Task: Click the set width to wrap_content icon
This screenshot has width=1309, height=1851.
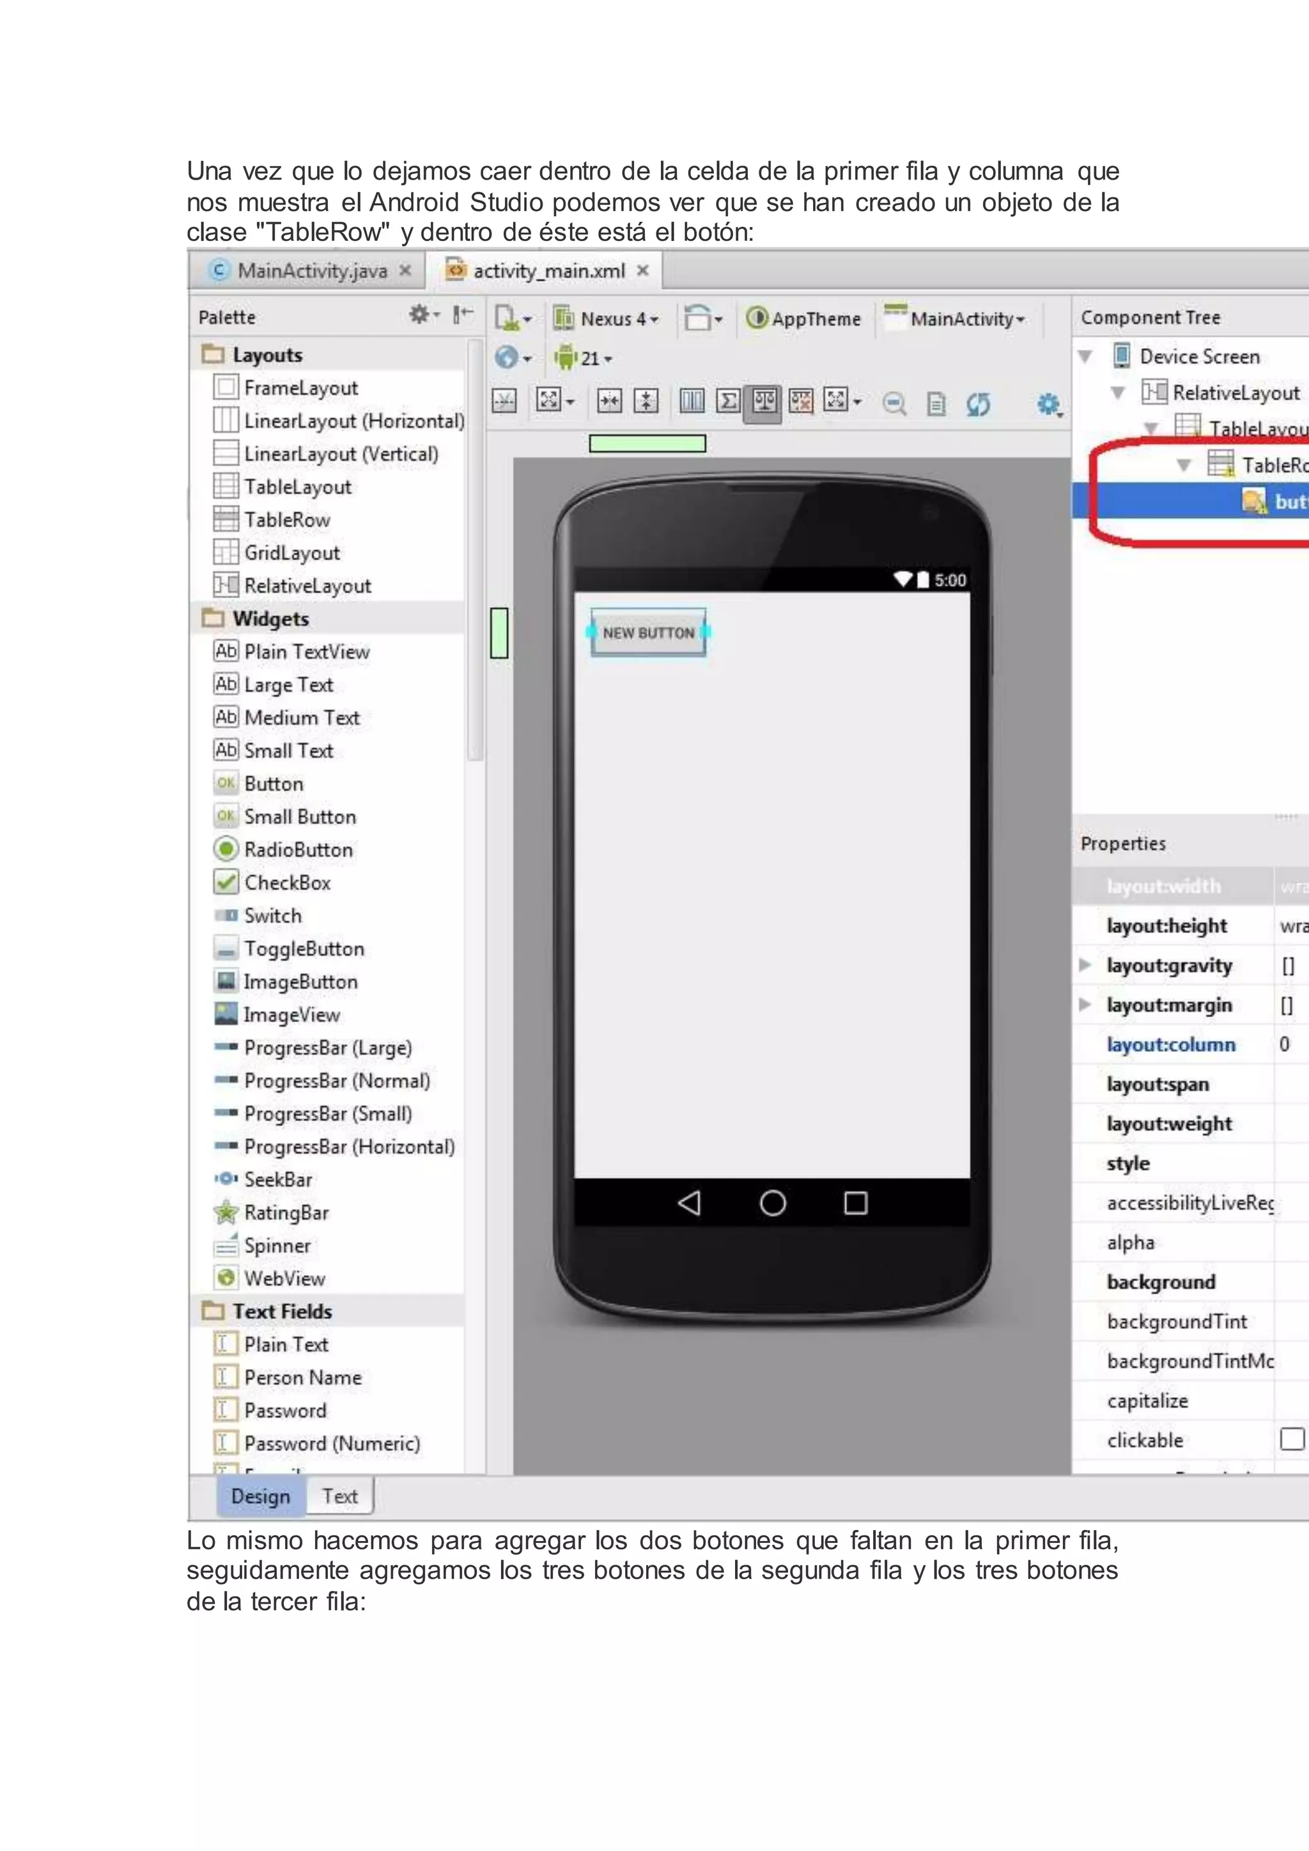Action: [609, 401]
